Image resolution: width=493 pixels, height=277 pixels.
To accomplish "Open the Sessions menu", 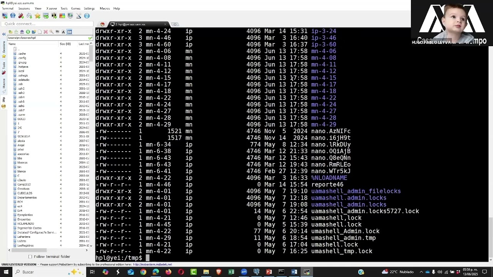I will (24, 8).
